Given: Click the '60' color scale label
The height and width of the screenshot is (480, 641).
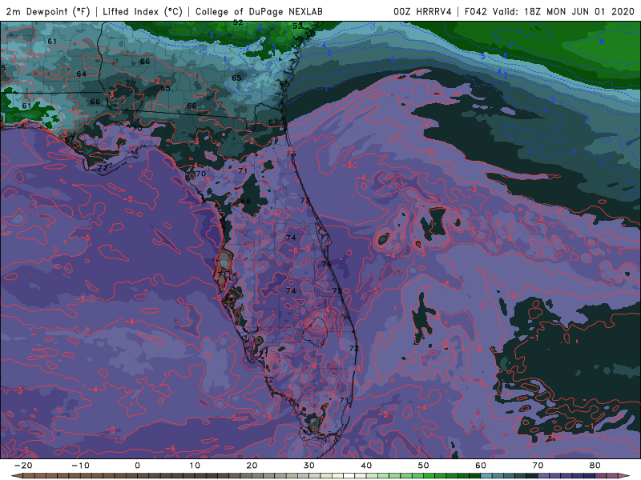Looking at the screenshot, I should pyautogui.click(x=481, y=466).
